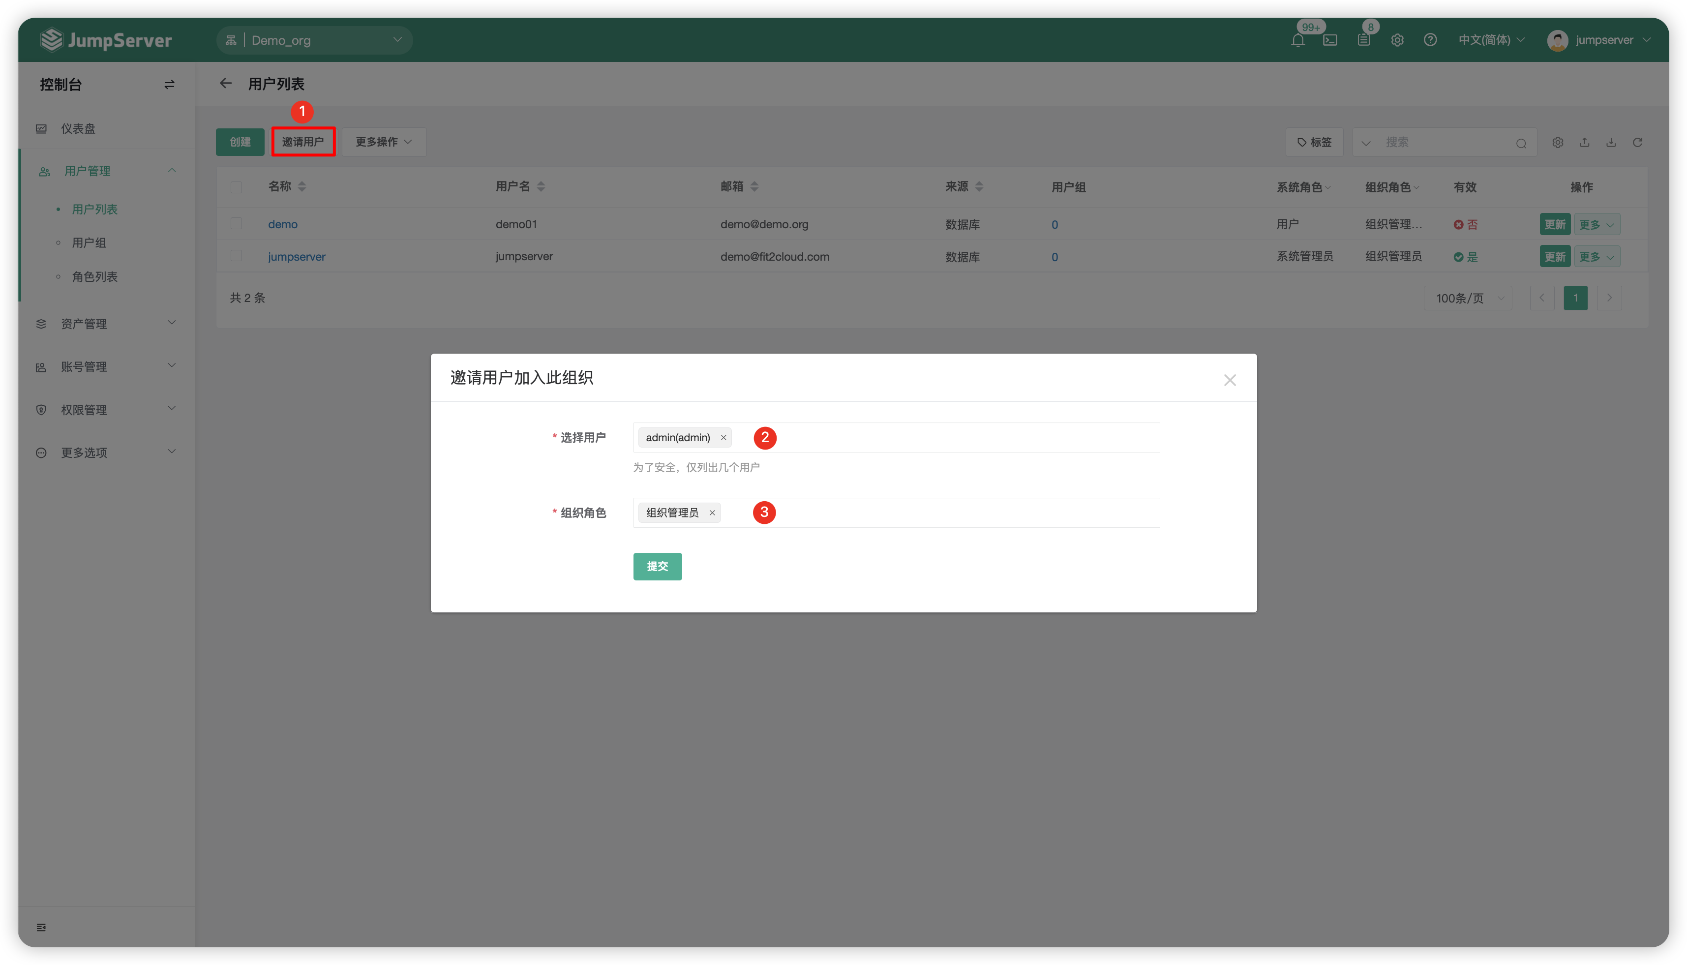
Task: Go to next page arrow
Action: (1609, 298)
